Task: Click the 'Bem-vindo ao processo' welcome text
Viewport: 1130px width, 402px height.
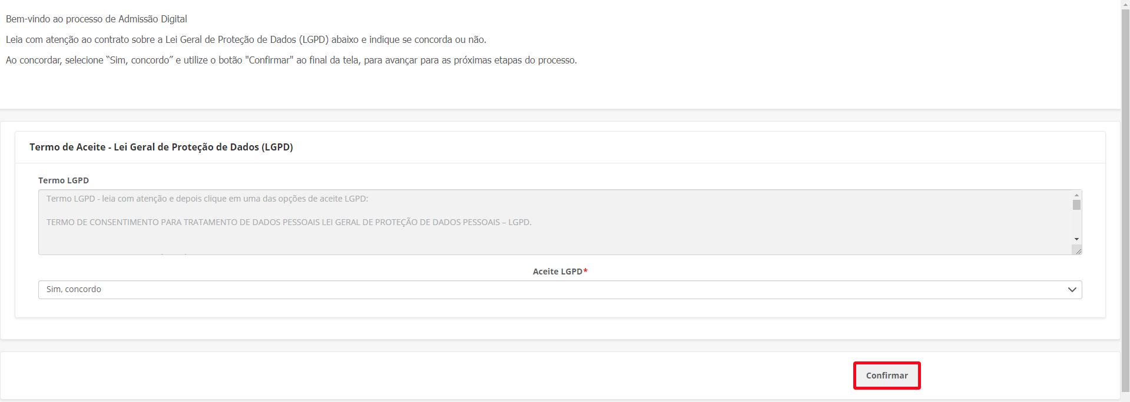Action: [x=97, y=19]
